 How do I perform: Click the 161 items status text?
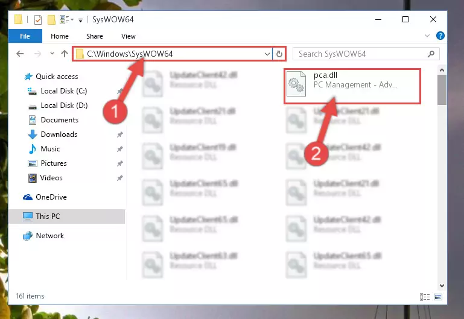coord(30,296)
